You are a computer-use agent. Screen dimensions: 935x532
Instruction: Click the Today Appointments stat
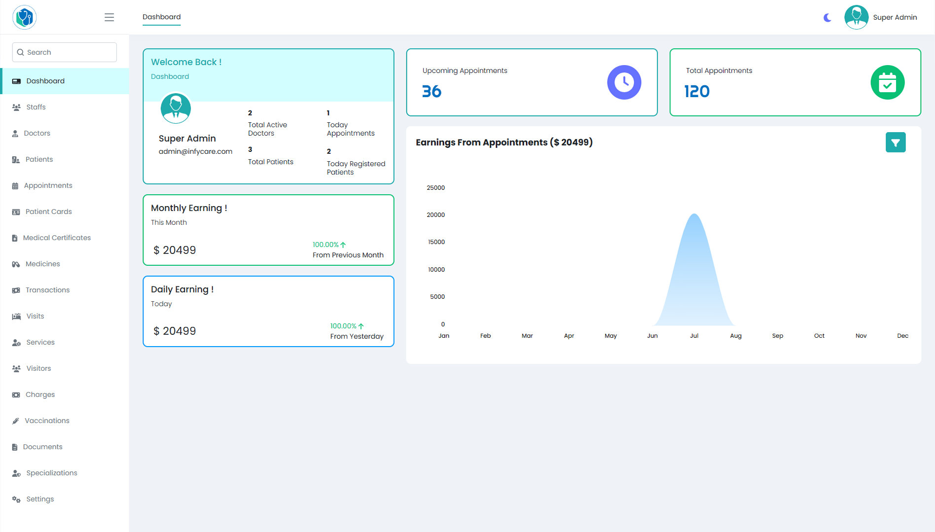(x=351, y=123)
